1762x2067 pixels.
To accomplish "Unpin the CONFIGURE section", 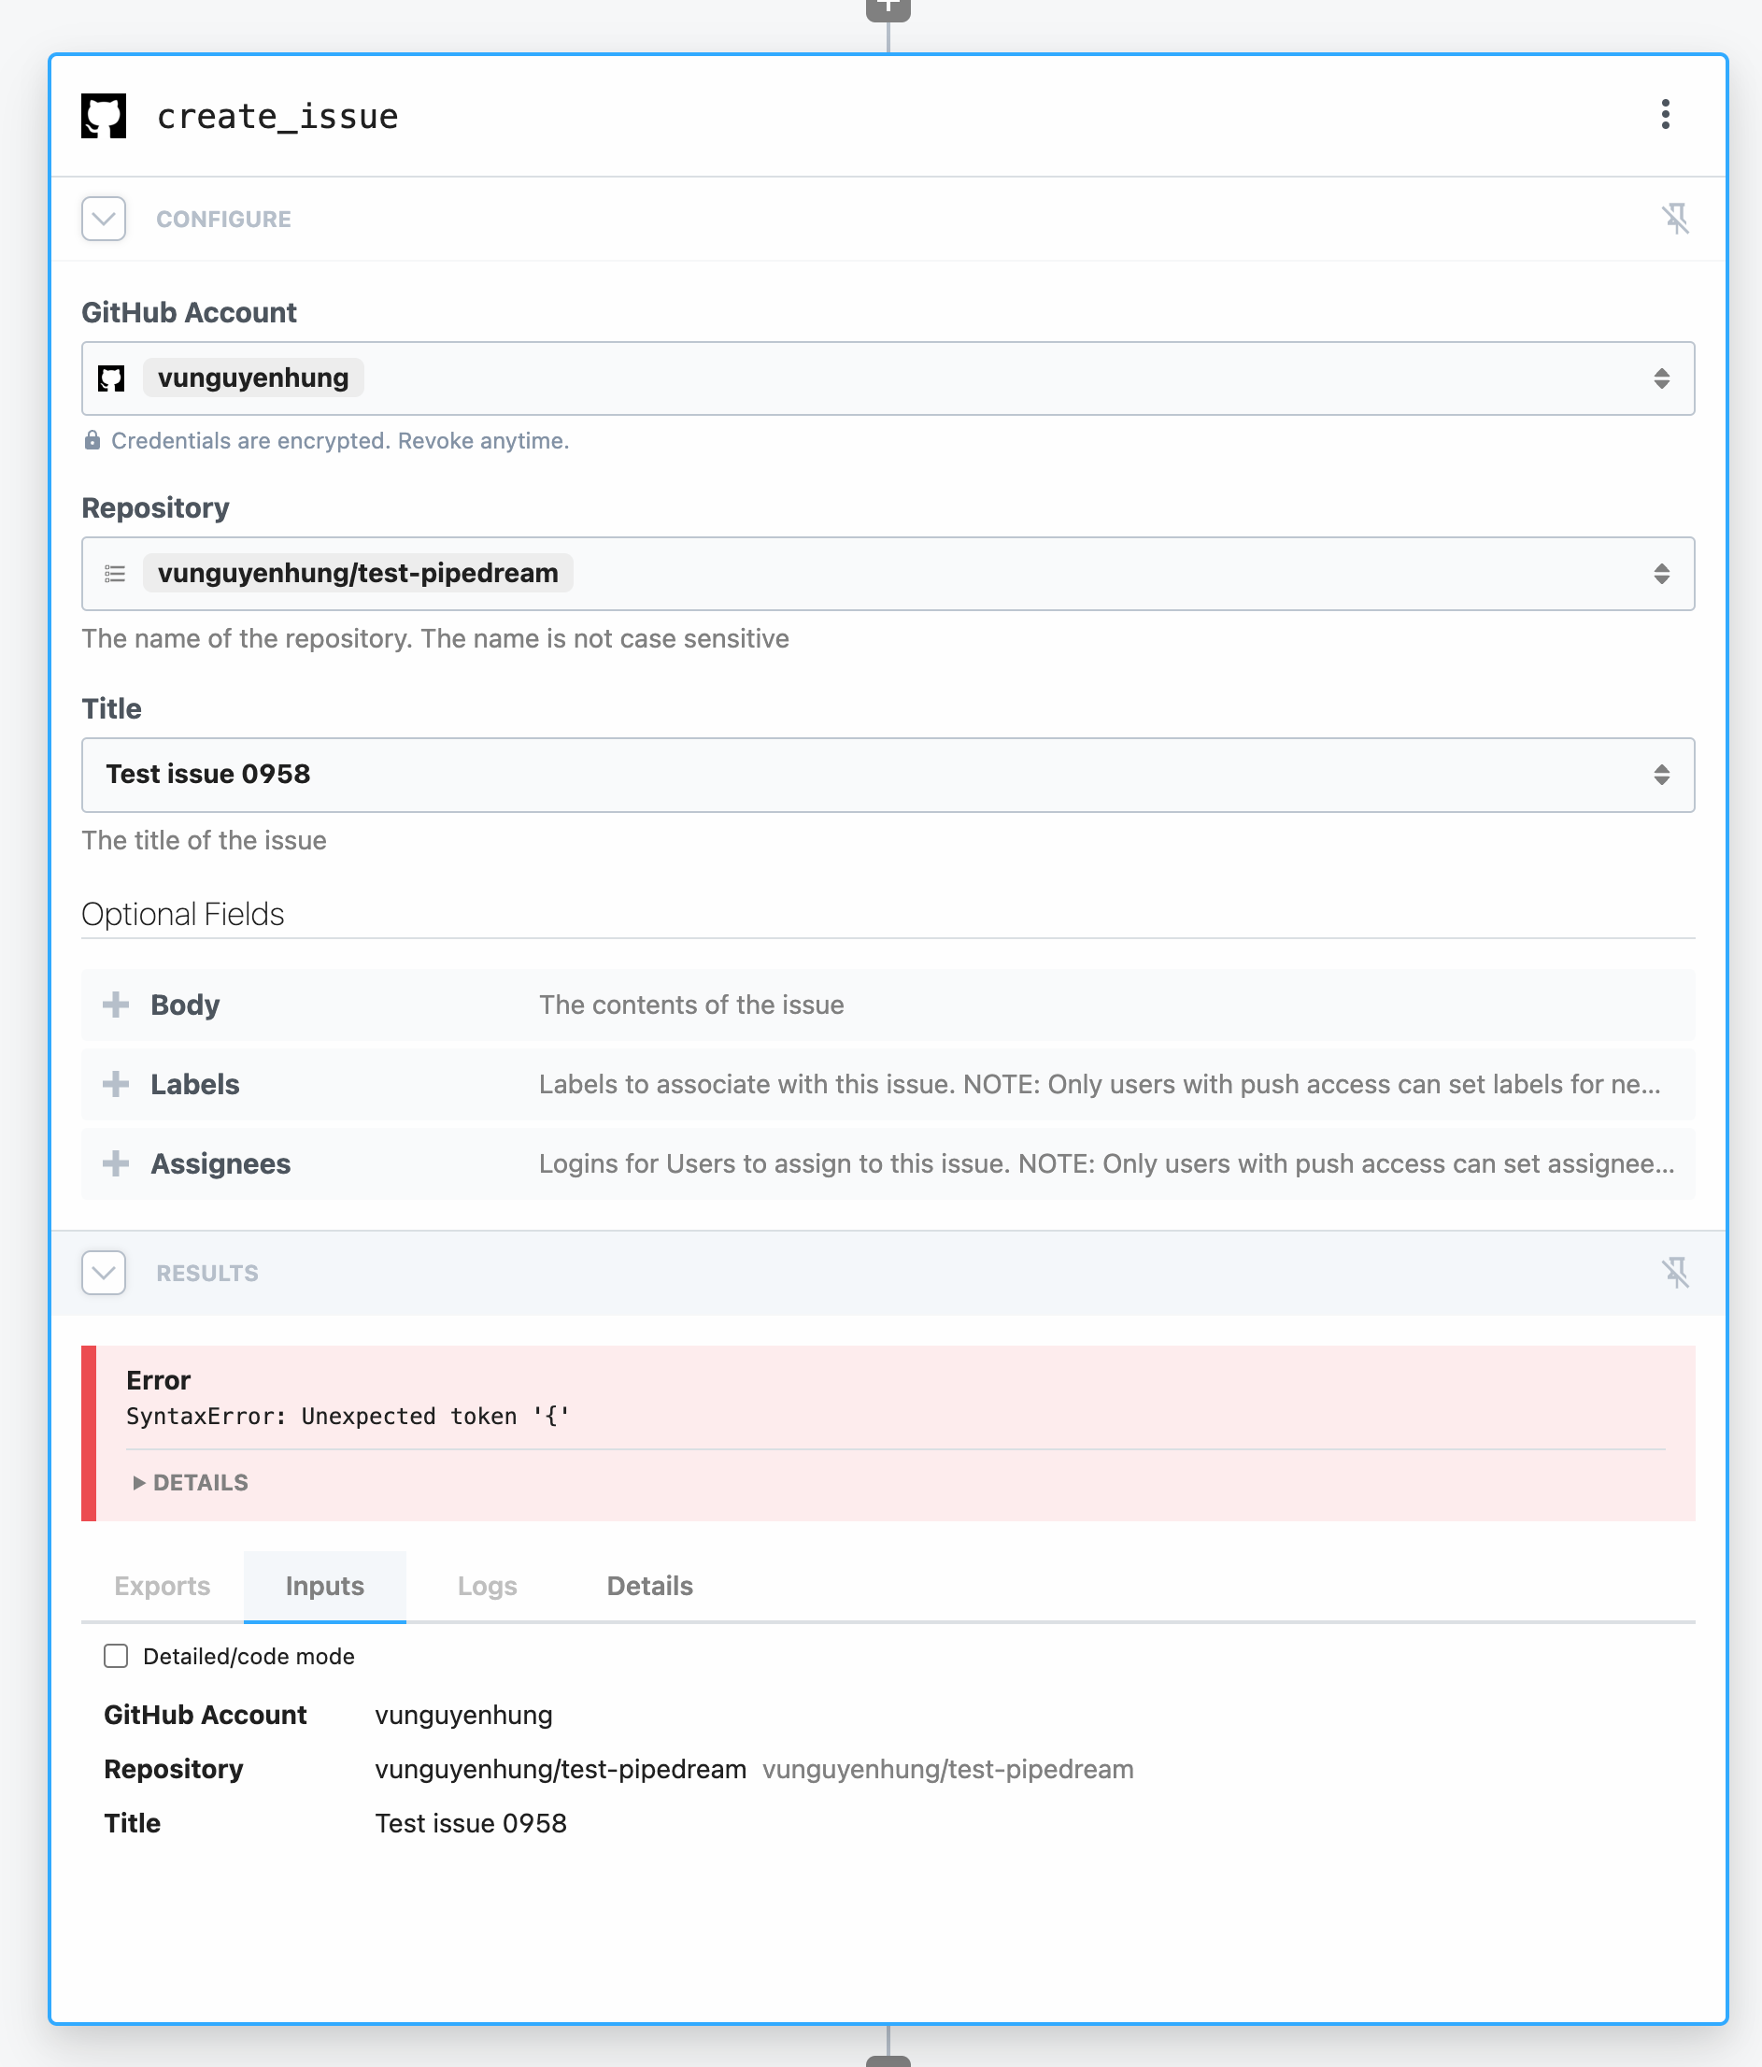I will (x=1678, y=219).
